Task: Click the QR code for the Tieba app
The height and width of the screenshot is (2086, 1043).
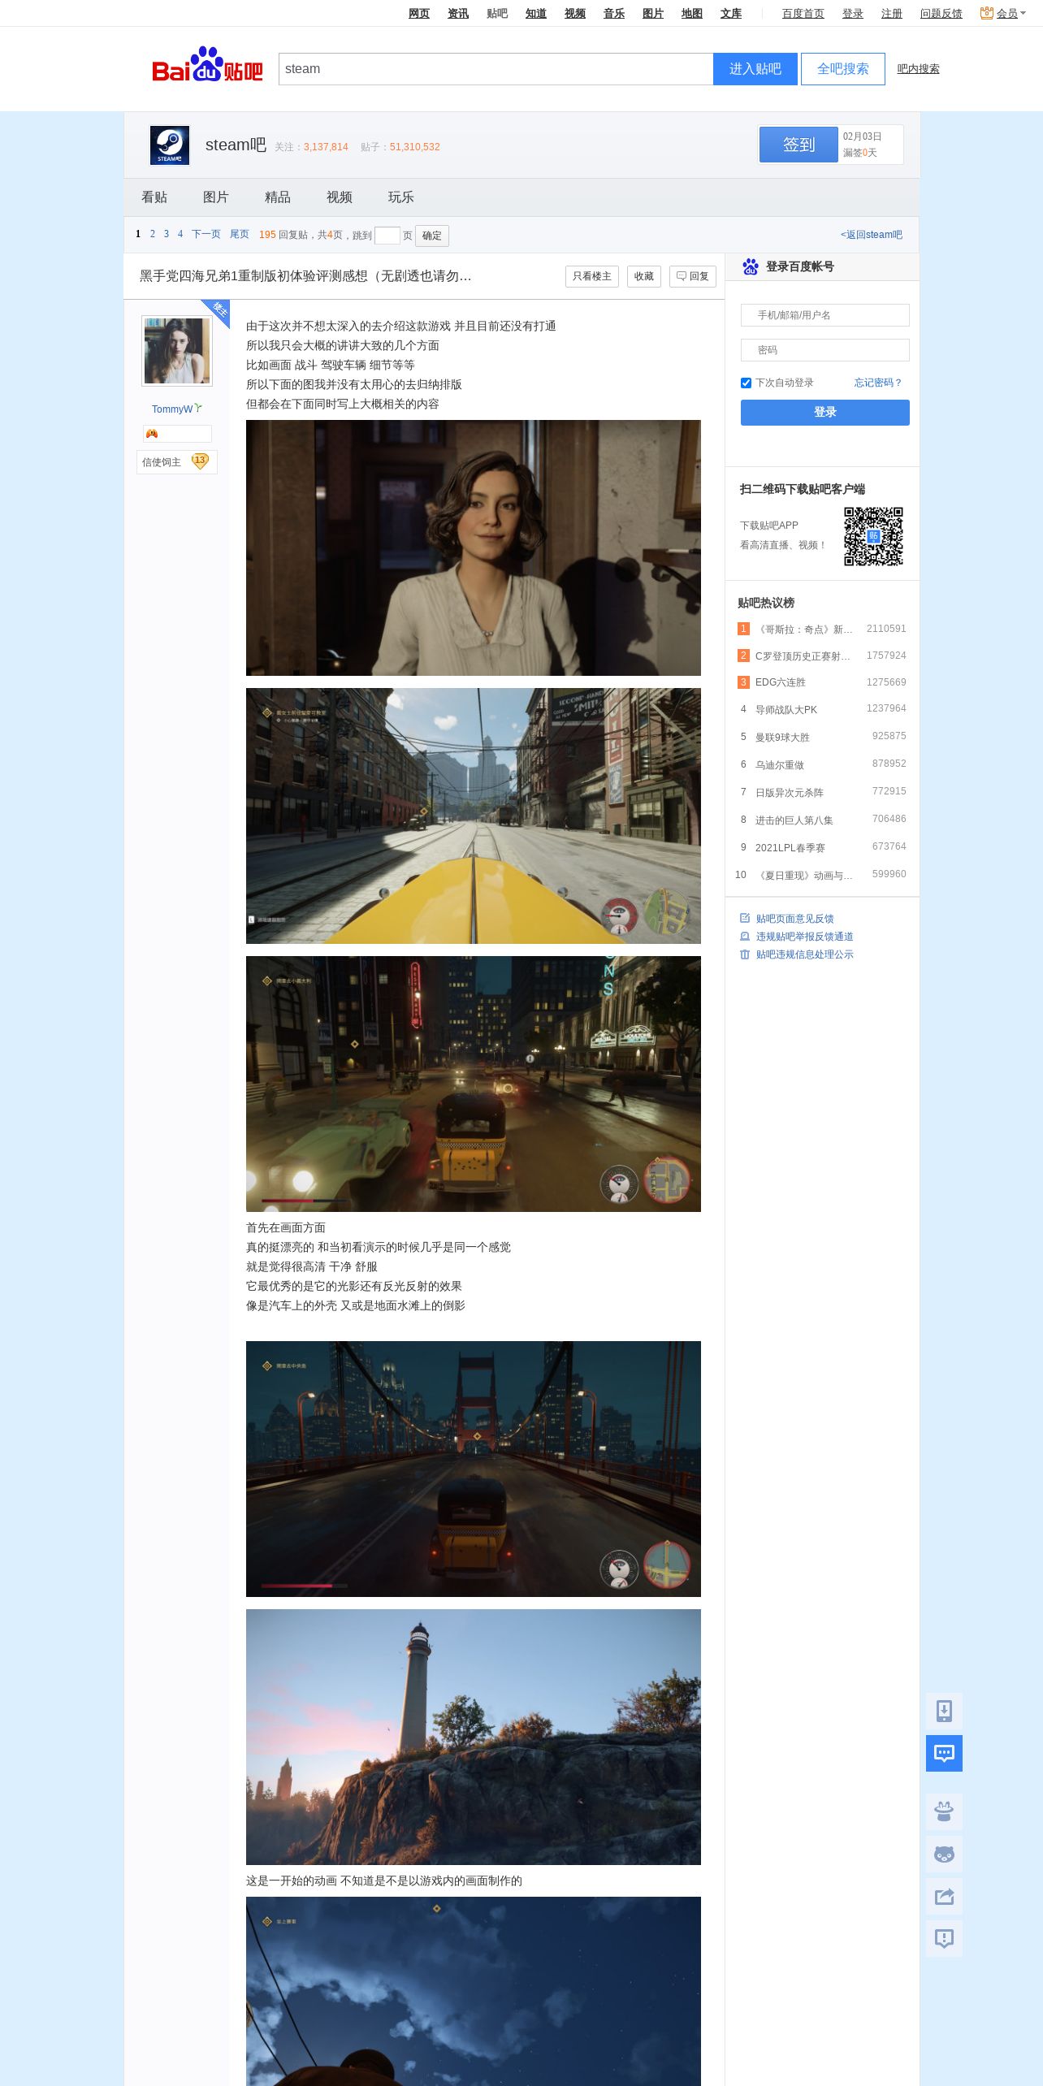Action: coord(873,536)
